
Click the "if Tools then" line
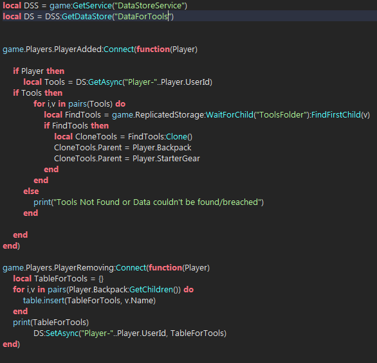38,93
